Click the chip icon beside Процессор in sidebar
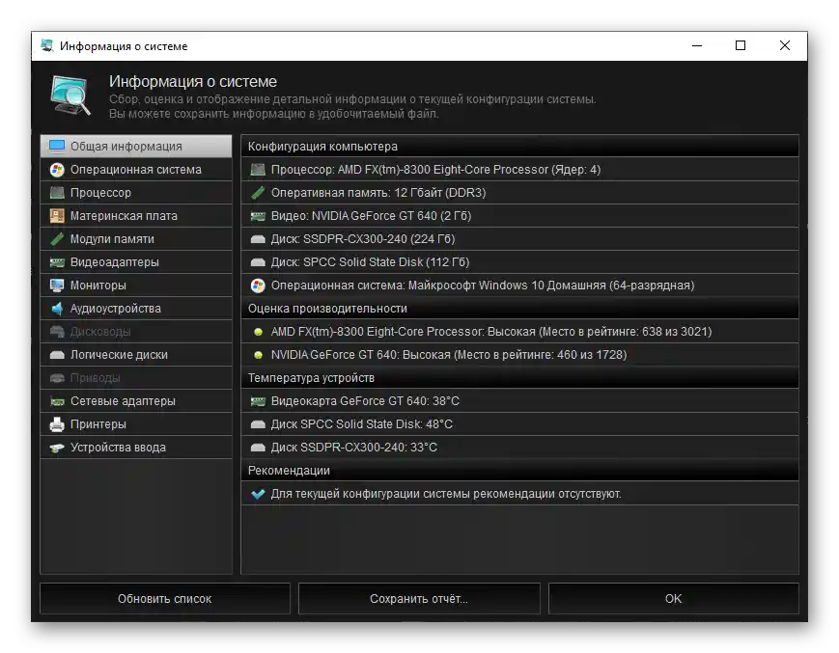This screenshot has width=839, height=653. (x=57, y=192)
